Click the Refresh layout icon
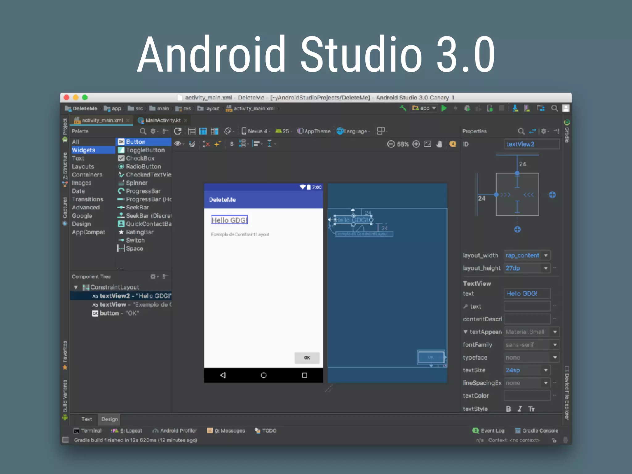The image size is (632, 474). point(177,131)
